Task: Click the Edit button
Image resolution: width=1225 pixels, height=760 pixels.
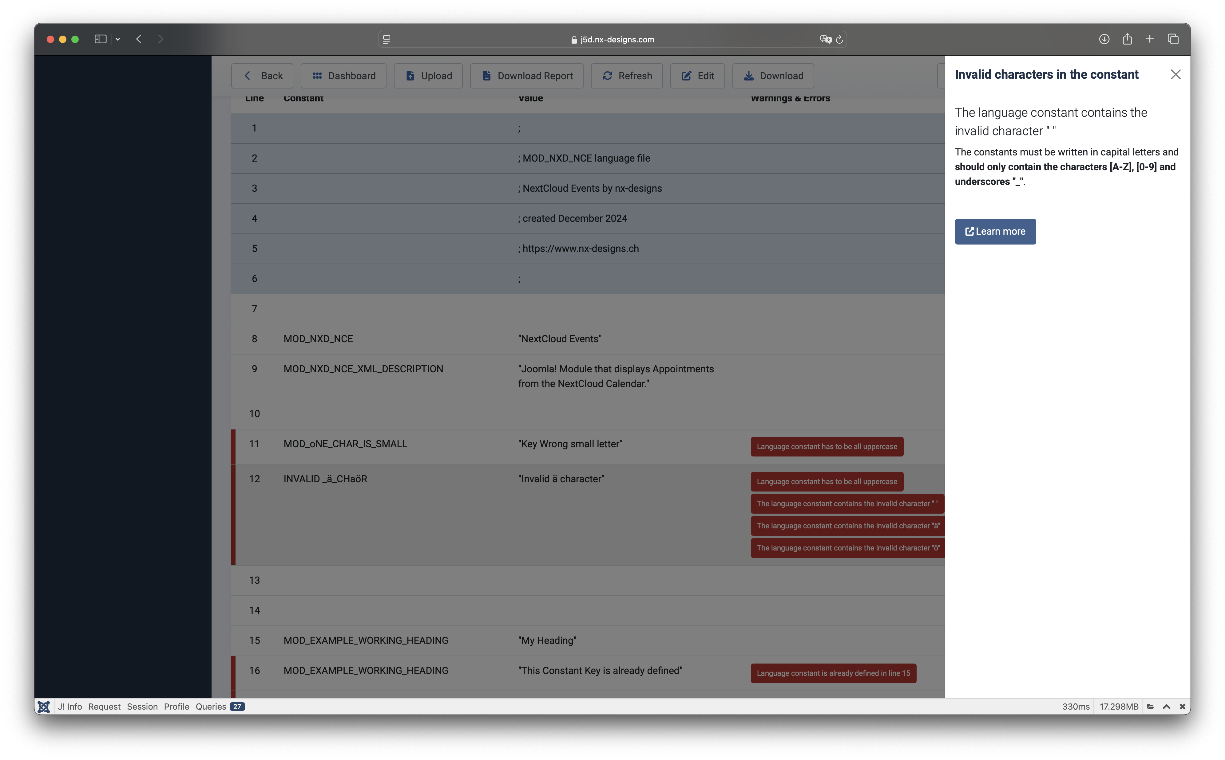Action: tap(697, 76)
